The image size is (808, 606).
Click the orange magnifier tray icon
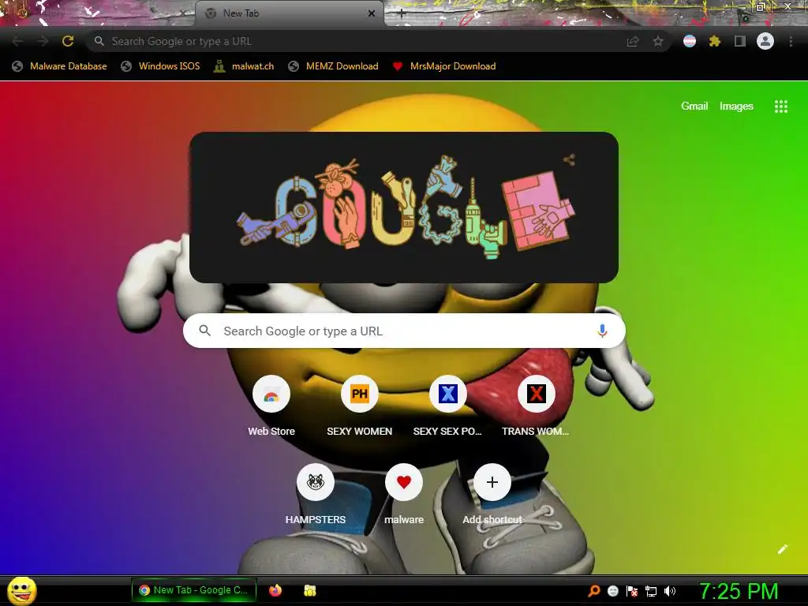click(x=594, y=591)
